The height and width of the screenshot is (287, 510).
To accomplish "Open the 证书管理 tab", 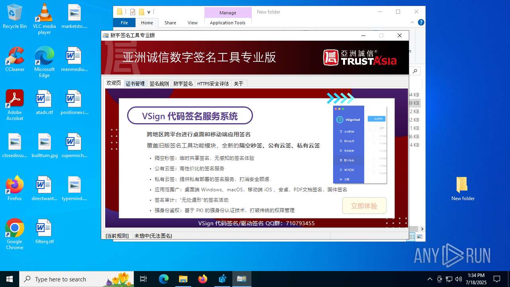I will click(x=135, y=84).
